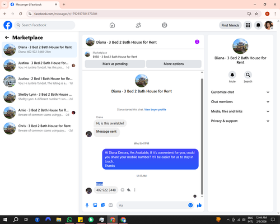Open the Windows notification center icon
This screenshot has height=224, width=280.
pyautogui.click(x=273, y=220)
